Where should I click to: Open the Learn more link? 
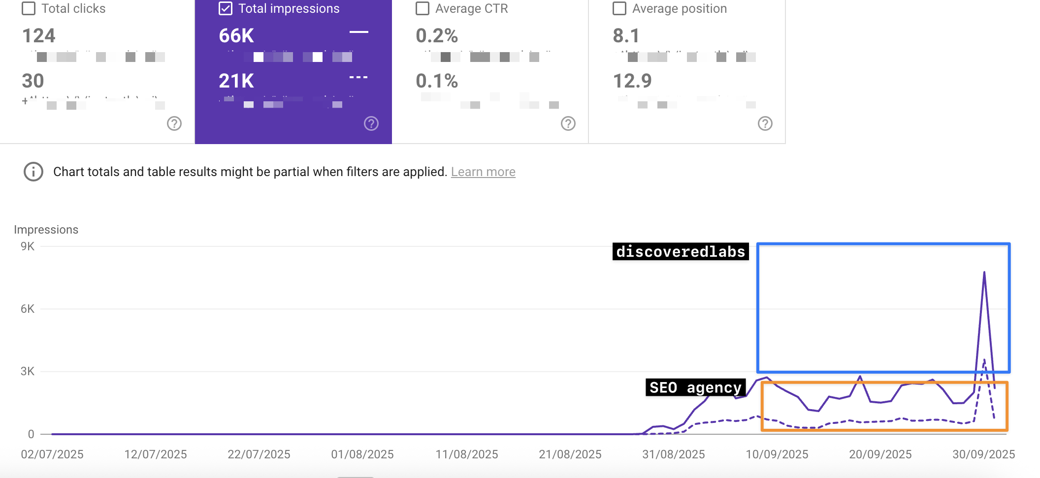coord(483,172)
